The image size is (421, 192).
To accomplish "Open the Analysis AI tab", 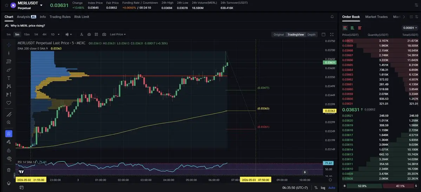I will (x=26, y=16).
